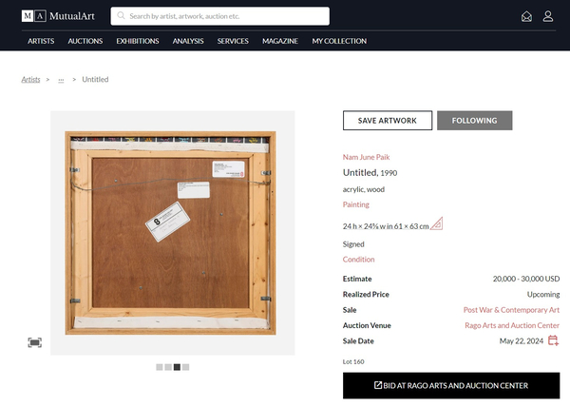
Task: Click the fullscreen image view icon
Action: [x=34, y=342]
